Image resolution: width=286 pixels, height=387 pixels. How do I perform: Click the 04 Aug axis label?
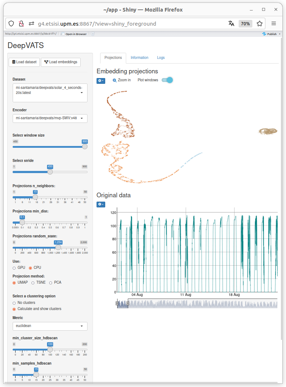[x=137, y=295]
